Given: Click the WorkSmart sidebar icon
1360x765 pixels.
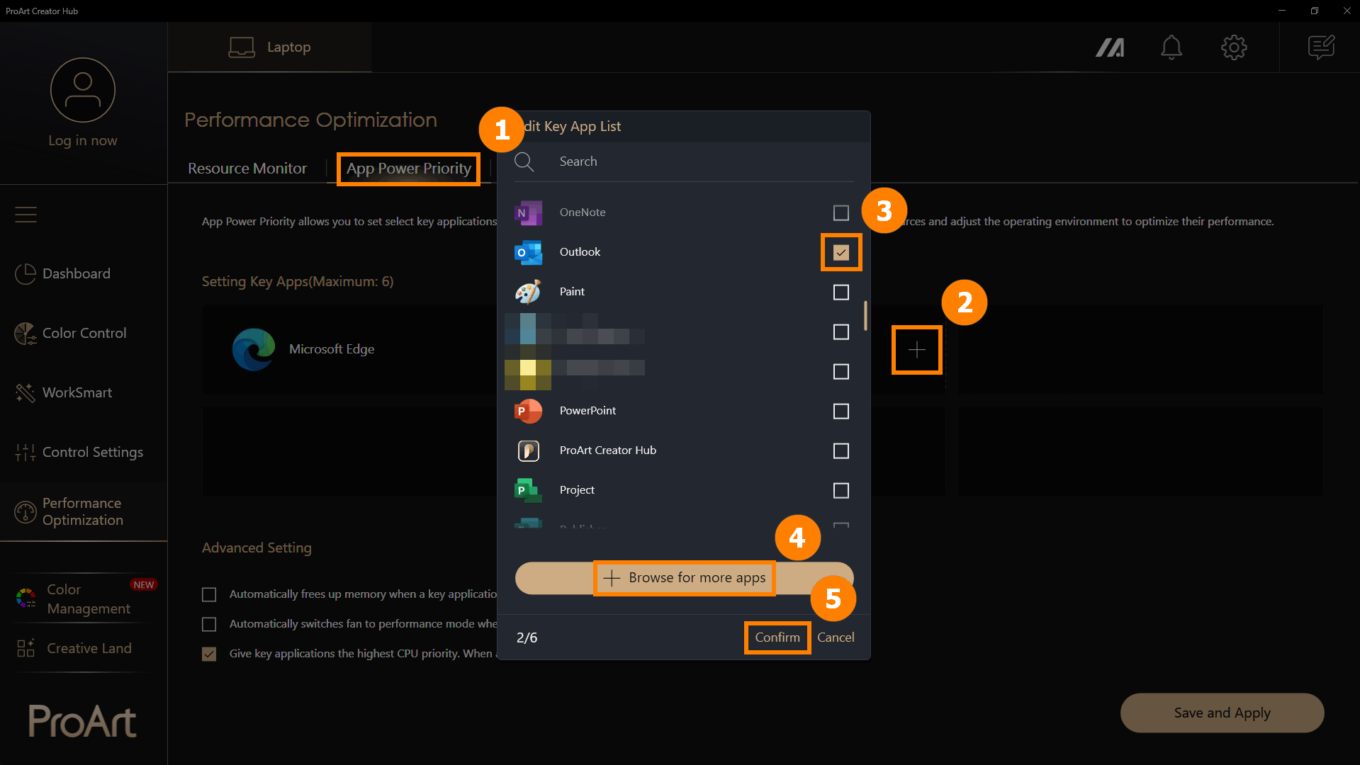Looking at the screenshot, I should [x=26, y=392].
